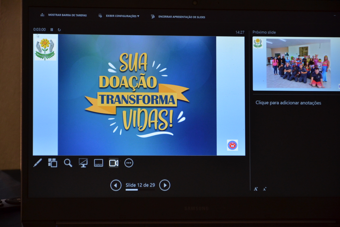Screen dimensions: 340x227
Task: Restart the presentation timer
Action: pos(59,30)
